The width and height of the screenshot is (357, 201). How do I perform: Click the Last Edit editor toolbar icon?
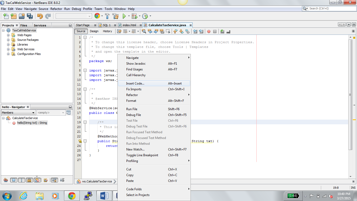click(x=119, y=31)
